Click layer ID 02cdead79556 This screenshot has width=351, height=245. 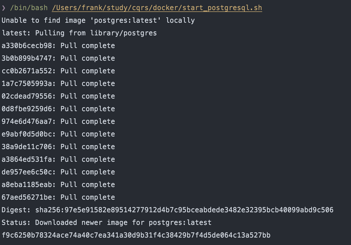click(x=27, y=96)
